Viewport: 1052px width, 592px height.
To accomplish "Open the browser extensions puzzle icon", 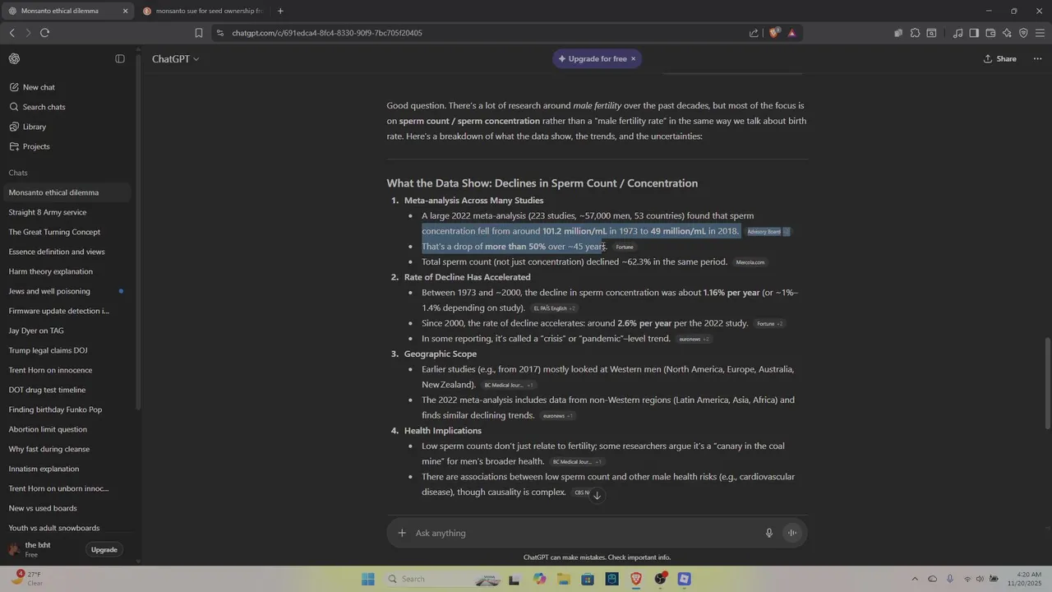I will click(x=915, y=33).
